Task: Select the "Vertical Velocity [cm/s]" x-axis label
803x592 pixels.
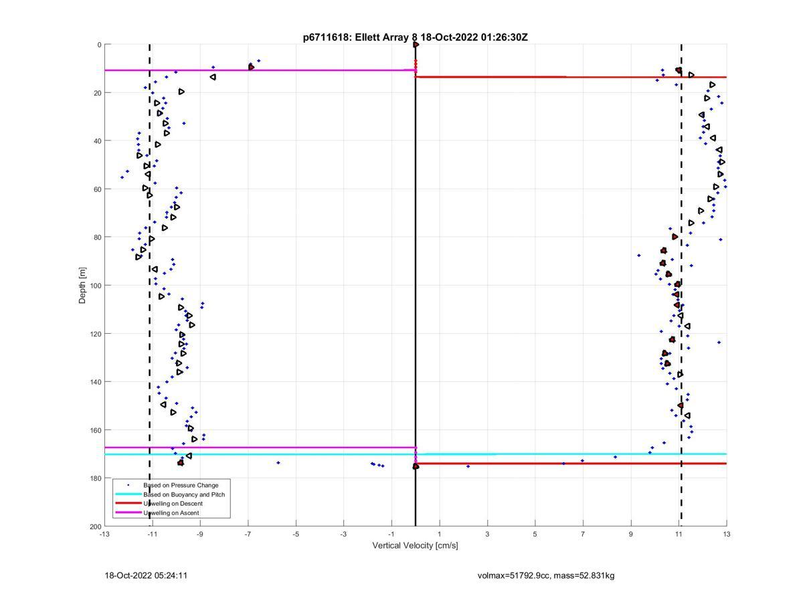Action: click(415, 546)
